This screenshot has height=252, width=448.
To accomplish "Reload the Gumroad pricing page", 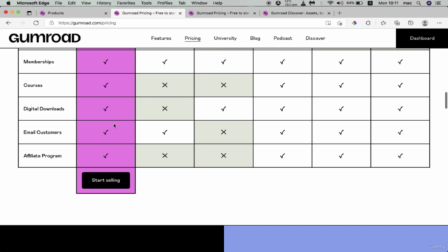I will coord(36,23).
